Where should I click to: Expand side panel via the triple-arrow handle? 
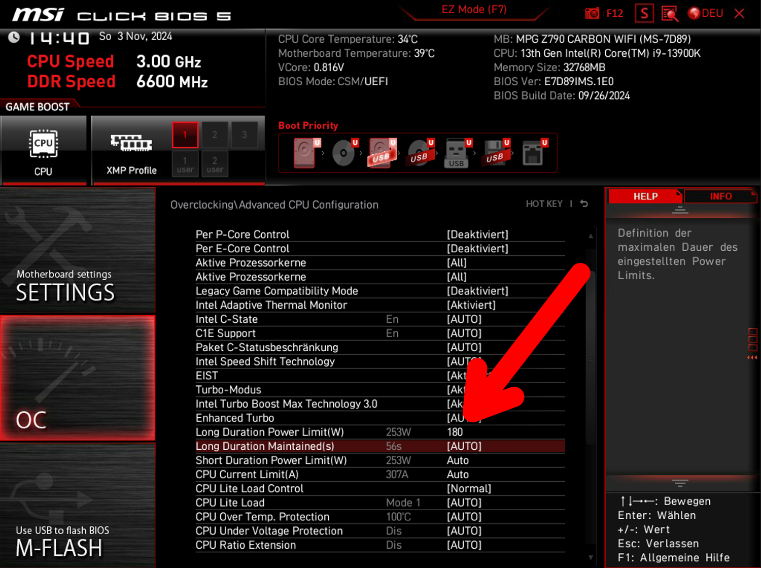tap(752, 357)
